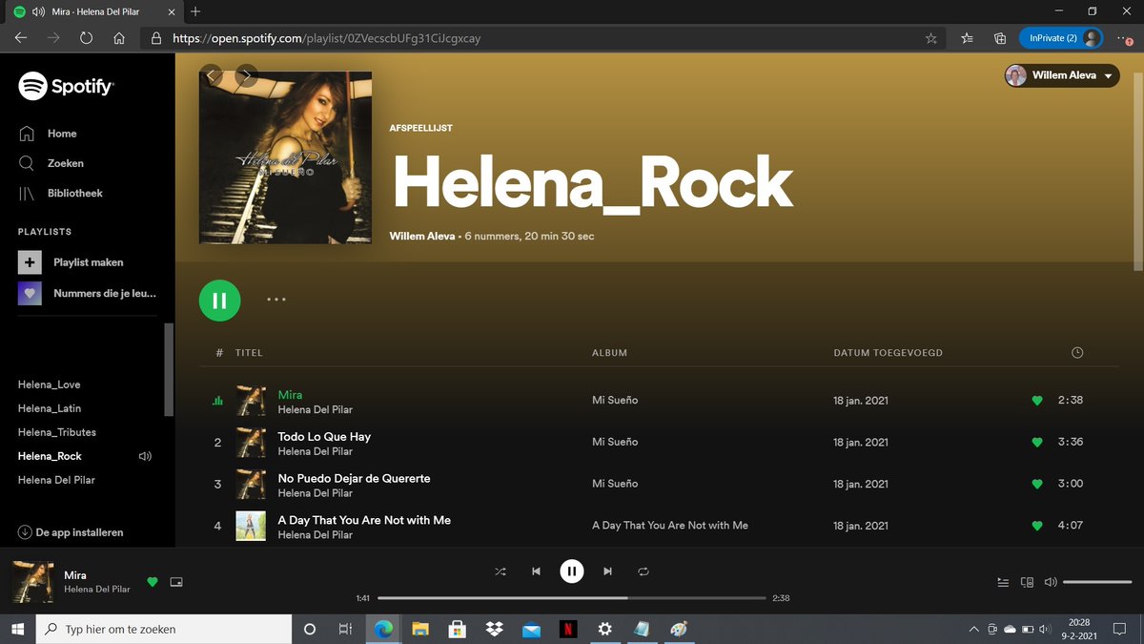Go back with Spotify's back arrow
This screenshot has height=644, width=1144.
212,74
